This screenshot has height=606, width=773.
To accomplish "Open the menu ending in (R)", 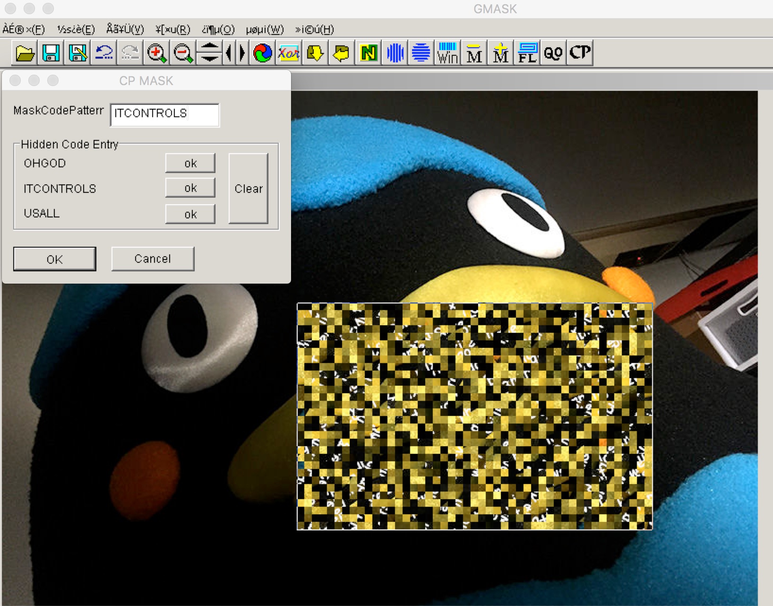I will click(173, 29).
